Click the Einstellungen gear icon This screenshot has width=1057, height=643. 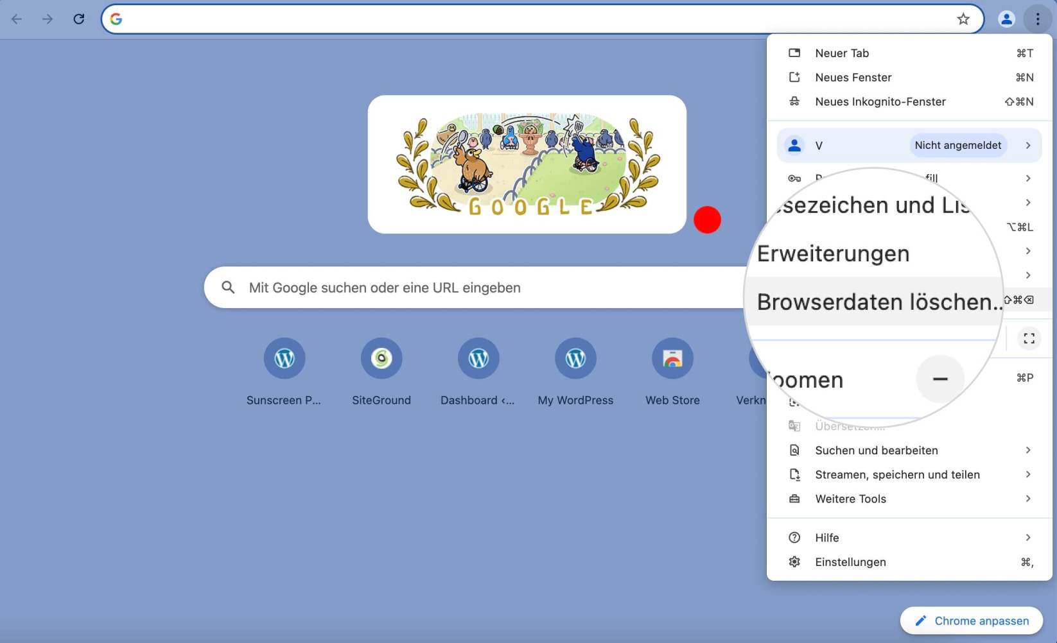(x=794, y=562)
